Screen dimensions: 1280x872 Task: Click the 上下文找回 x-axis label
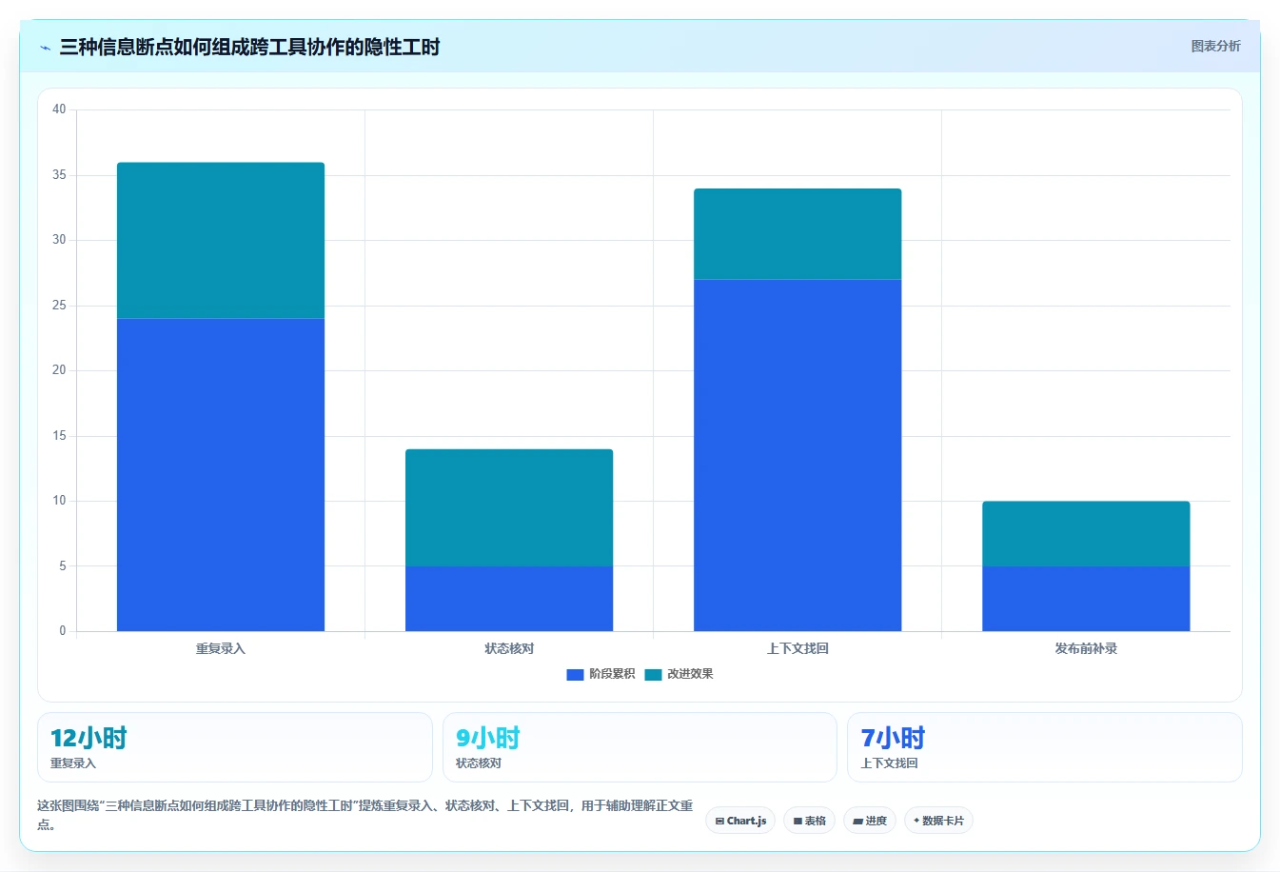coord(798,648)
